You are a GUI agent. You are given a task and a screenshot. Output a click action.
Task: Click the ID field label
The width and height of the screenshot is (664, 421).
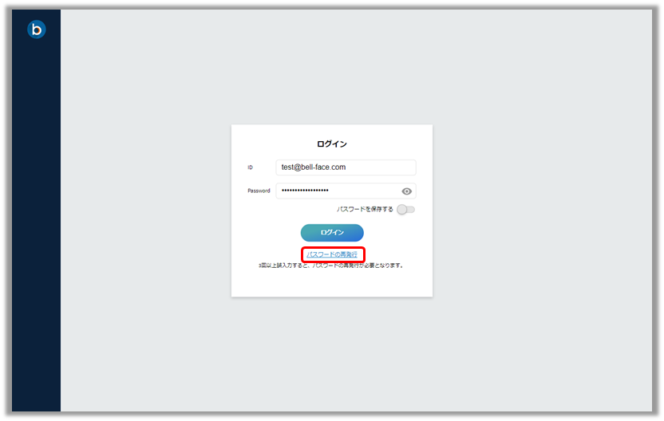(251, 167)
